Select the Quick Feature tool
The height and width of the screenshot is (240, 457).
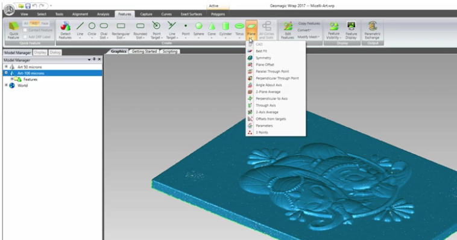click(13, 30)
